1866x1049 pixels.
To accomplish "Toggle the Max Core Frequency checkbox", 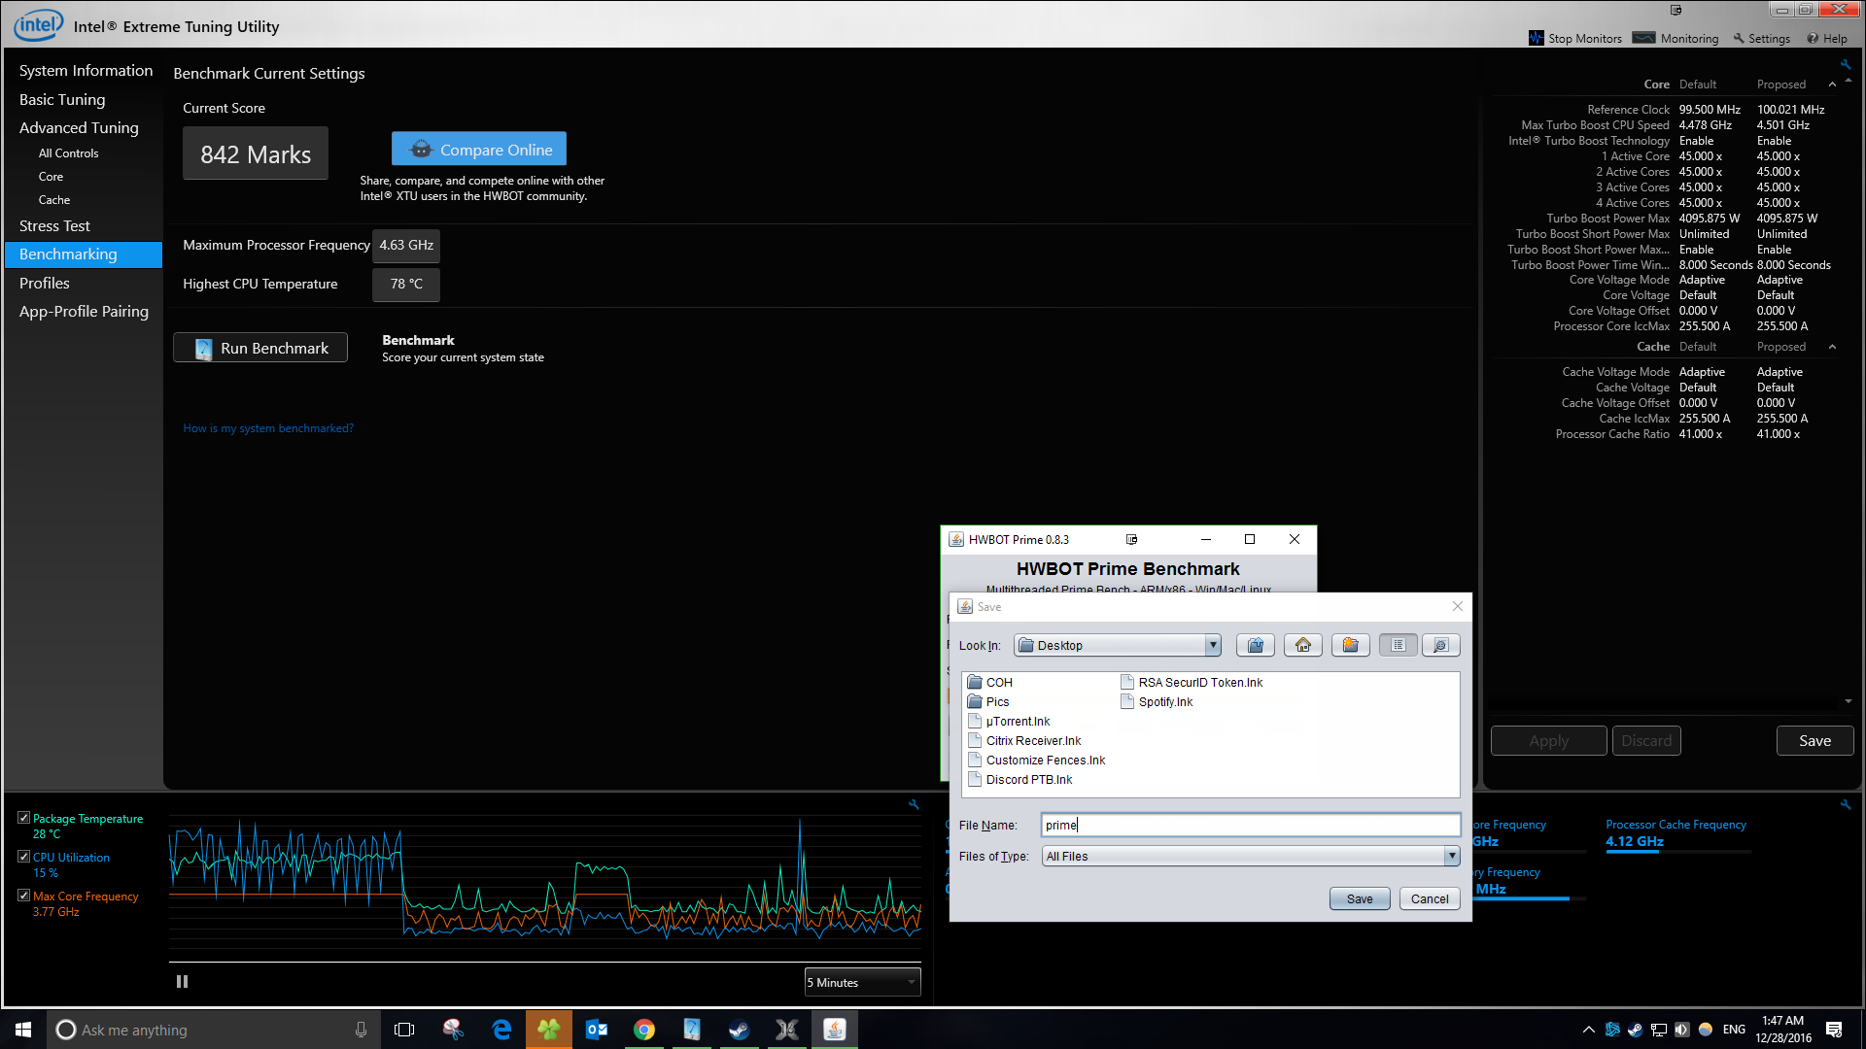I will [x=23, y=896].
